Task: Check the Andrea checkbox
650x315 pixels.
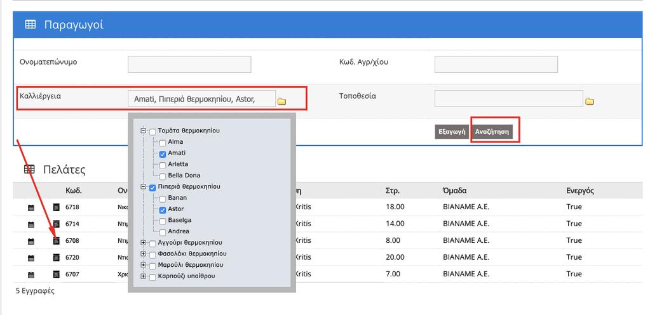Action: 163,233
